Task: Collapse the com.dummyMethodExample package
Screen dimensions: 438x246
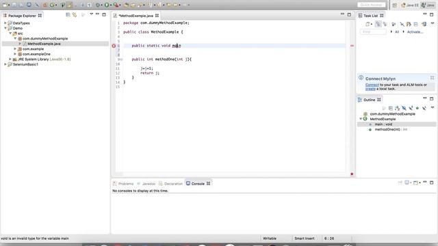Action: click(x=15, y=38)
